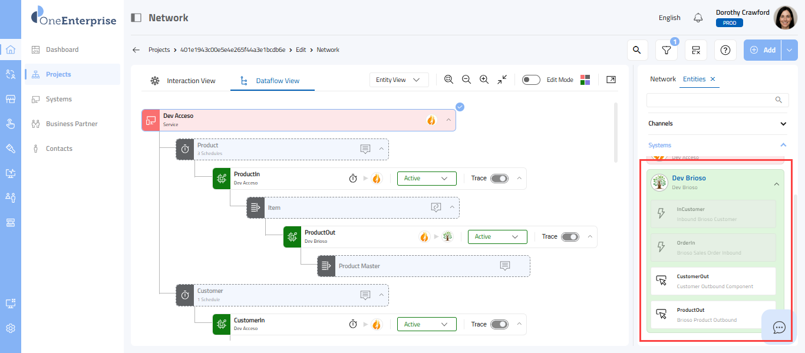The width and height of the screenshot is (805, 353).
Task: Toggle Edit Mode switch
Action: 531,80
